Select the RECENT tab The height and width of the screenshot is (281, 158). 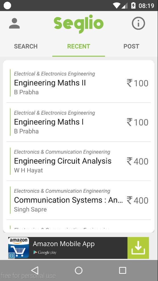click(x=78, y=47)
